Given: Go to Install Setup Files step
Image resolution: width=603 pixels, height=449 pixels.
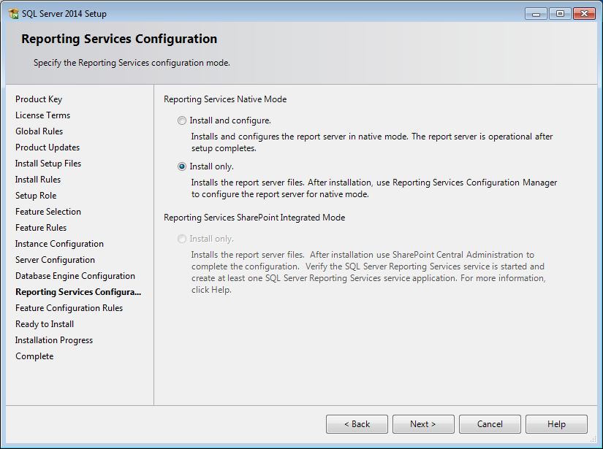Looking at the screenshot, I should [x=48, y=163].
